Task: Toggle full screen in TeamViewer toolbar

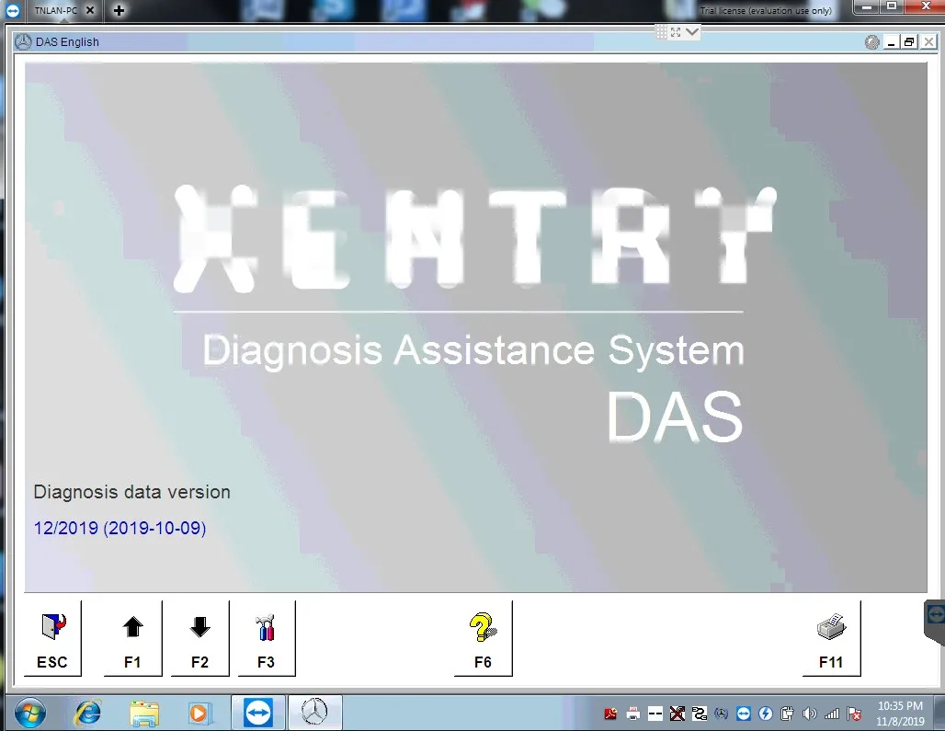Action: pyautogui.click(x=676, y=32)
